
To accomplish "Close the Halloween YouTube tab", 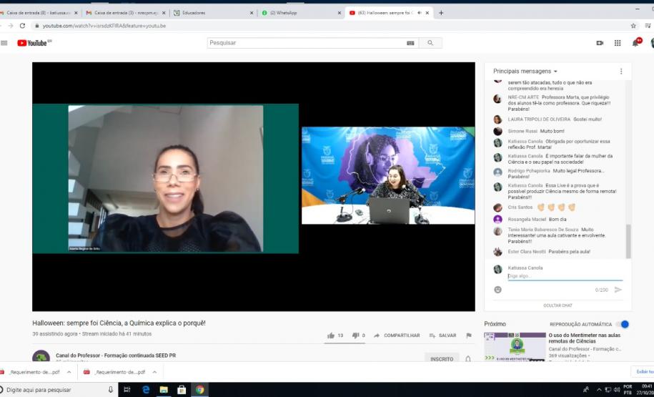I will click(427, 13).
